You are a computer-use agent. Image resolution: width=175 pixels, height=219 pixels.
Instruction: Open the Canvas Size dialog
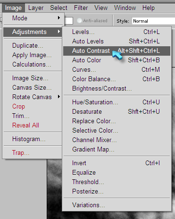click(33, 87)
